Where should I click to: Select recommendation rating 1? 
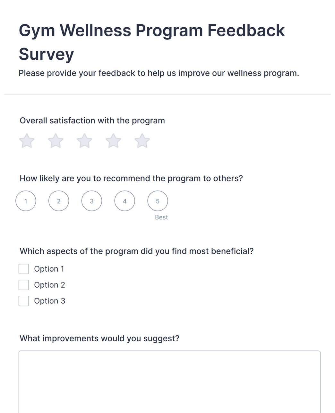(26, 201)
